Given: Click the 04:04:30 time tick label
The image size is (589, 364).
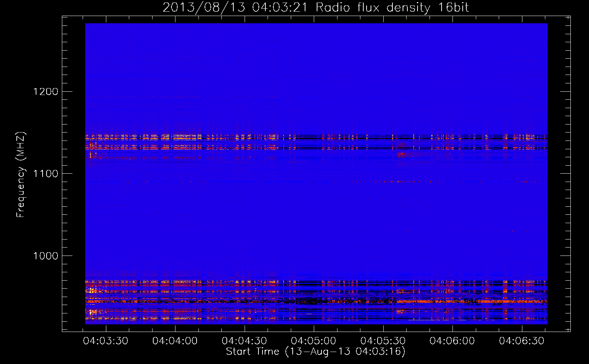Looking at the screenshot, I should pyautogui.click(x=244, y=341).
